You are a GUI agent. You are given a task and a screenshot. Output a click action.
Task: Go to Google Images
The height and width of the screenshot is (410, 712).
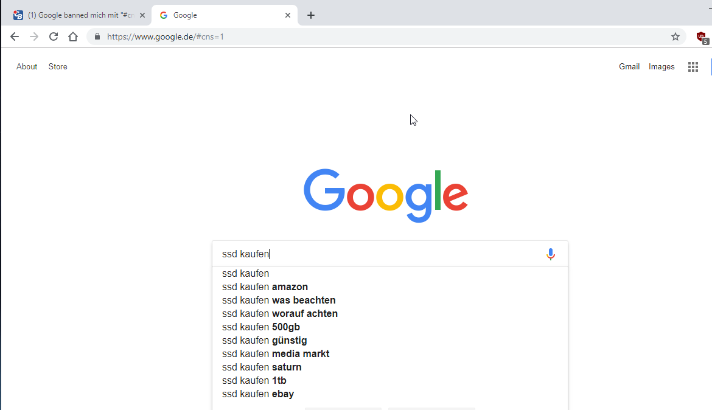pyautogui.click(x=661, y=66)
